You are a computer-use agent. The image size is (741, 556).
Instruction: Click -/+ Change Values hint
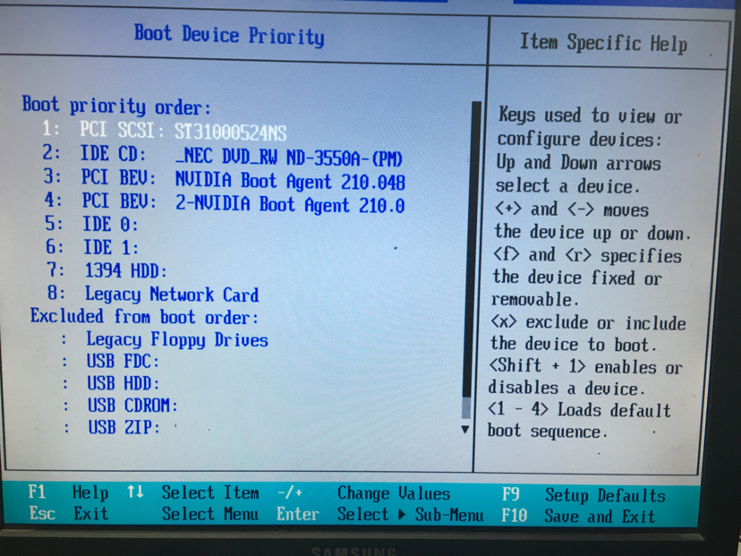point(363,493)
